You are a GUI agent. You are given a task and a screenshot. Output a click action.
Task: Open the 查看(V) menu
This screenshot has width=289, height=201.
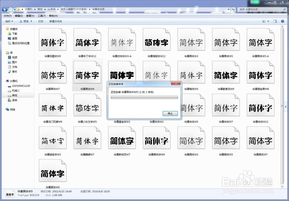tap(30, 16)
